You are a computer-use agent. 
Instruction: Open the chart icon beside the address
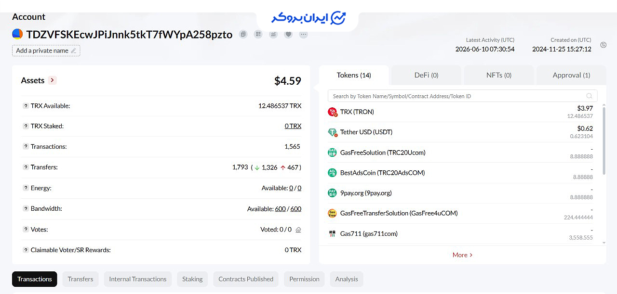coord(273,34)
